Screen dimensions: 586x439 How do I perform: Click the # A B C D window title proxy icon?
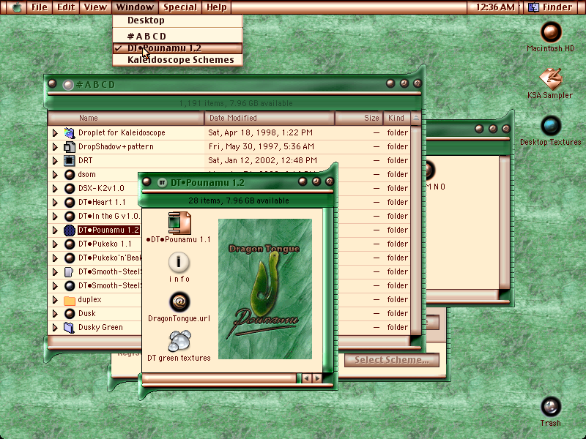point(67,85)
